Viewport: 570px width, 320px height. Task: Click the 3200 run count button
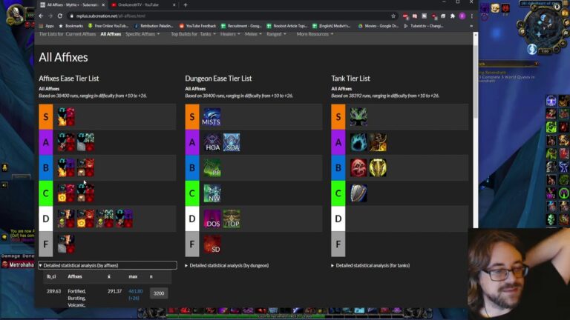(159, 293)
